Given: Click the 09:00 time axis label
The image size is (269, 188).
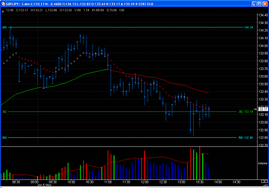Looking at the screenshot, I should [x=34, y=182].
